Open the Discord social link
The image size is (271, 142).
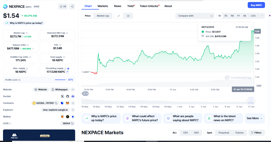point(73,96)
